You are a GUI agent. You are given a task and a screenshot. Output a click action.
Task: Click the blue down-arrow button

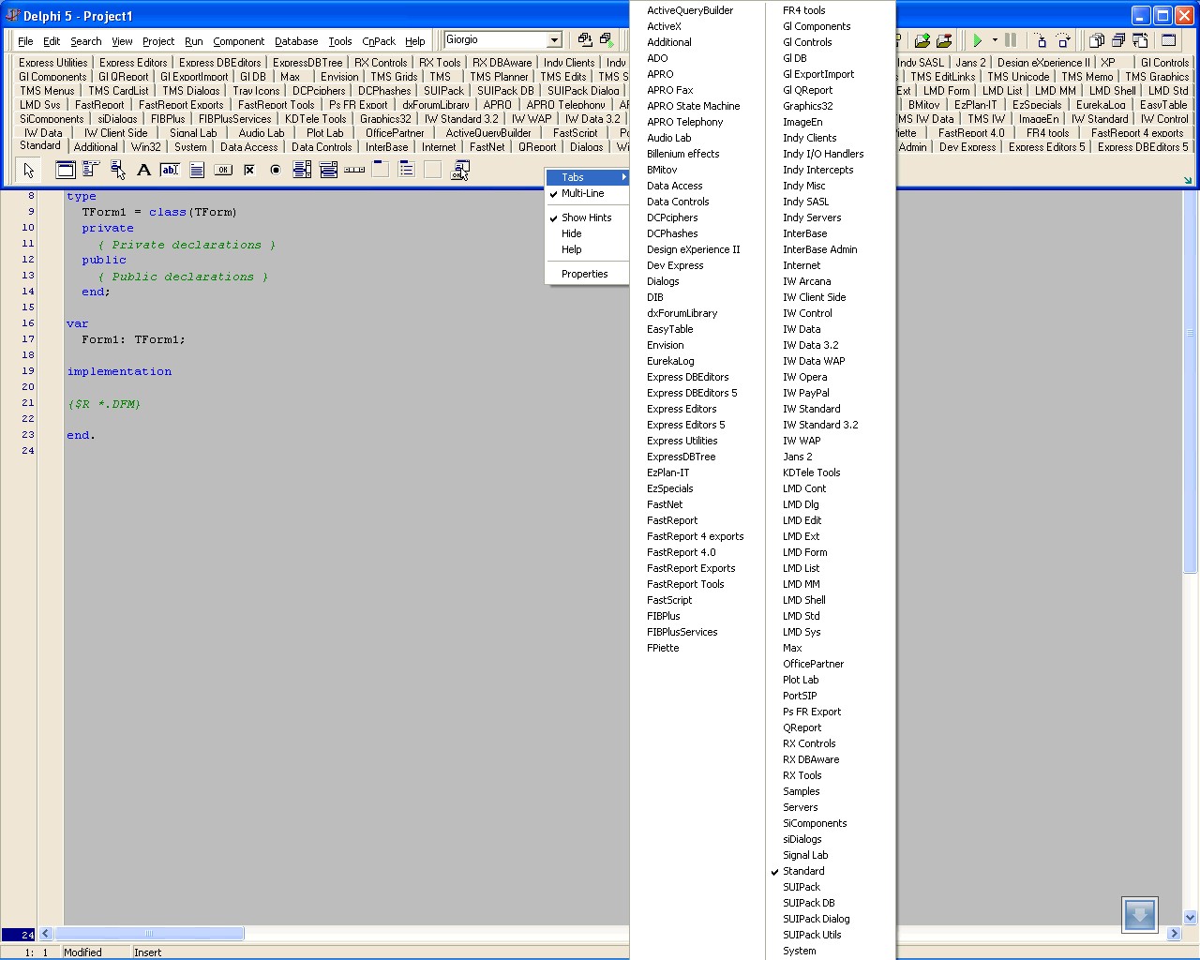click(1139, 914)
